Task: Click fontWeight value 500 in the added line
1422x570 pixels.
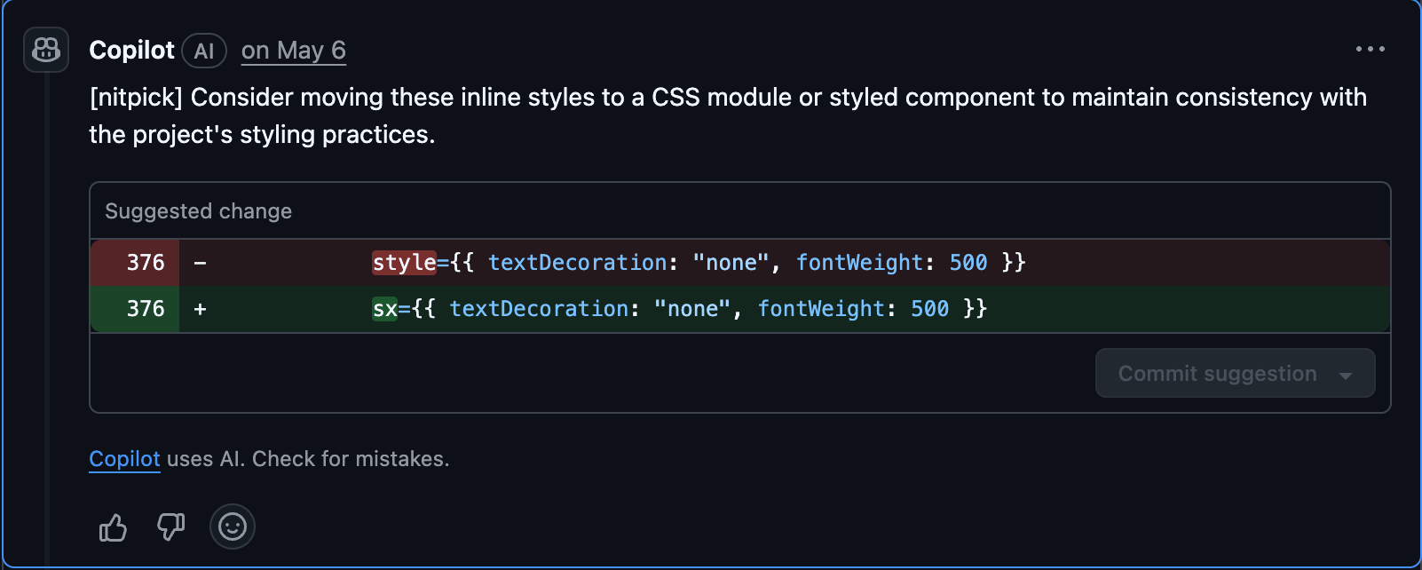Action: [929, 309]
